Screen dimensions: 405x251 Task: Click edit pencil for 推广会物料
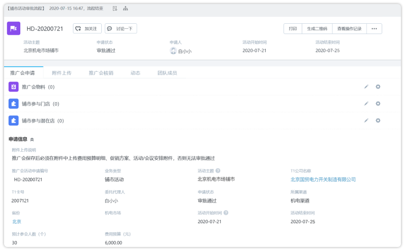click(x=366, y=87)
